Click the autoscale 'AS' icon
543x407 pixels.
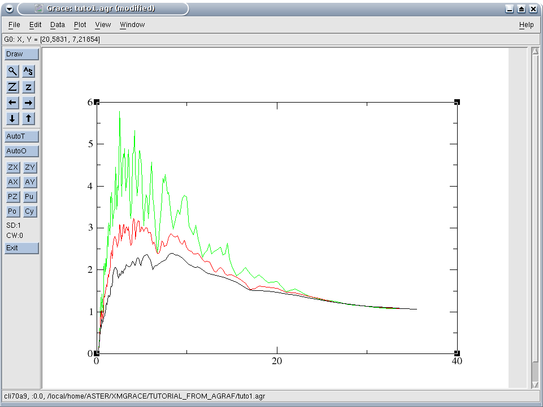29,71
